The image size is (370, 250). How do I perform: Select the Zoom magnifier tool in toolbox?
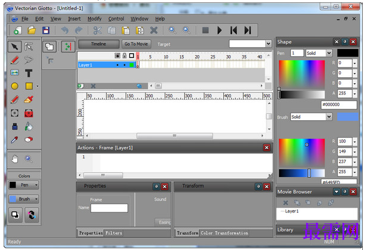[x=29, y=159]
